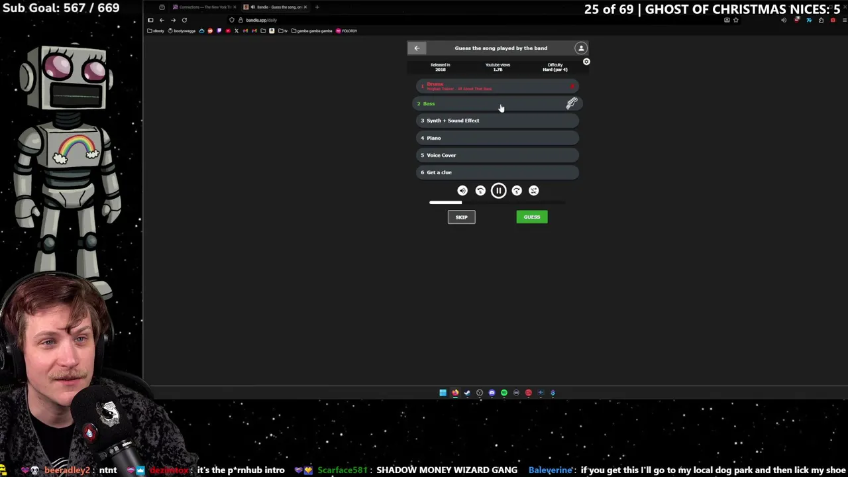Select the Bass instrument row

tap(498, 103)
